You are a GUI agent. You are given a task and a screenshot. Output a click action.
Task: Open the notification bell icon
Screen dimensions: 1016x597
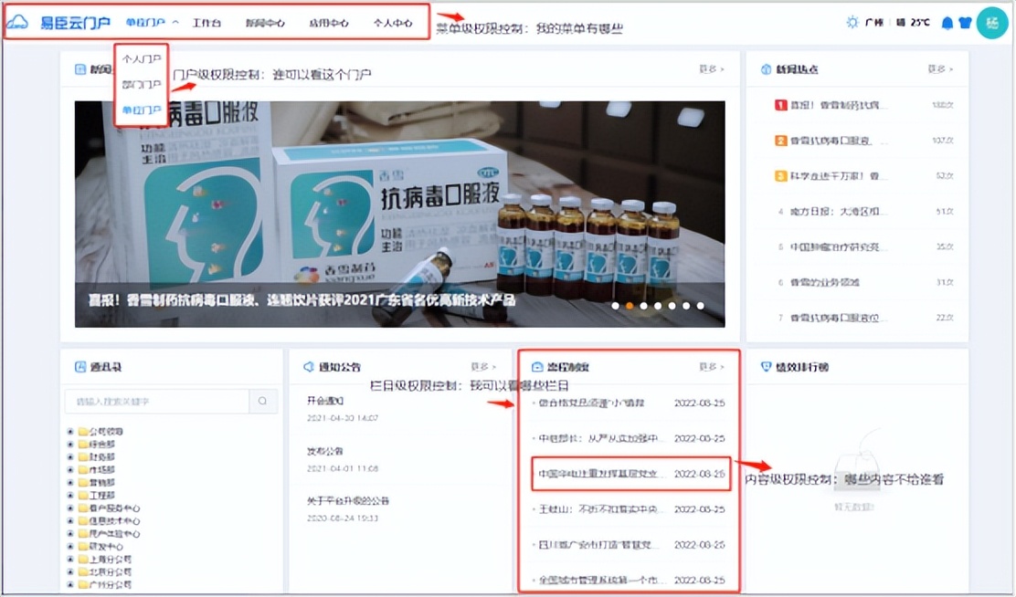coord(947,22)
